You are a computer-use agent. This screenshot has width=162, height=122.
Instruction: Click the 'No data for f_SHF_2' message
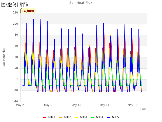14,6
